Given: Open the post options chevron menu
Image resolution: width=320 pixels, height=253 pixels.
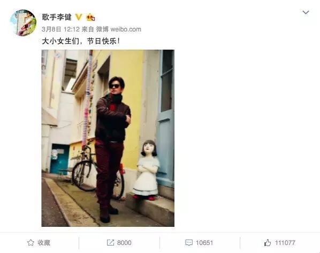Looking at the screenshot, I should [x=306, y=12].
